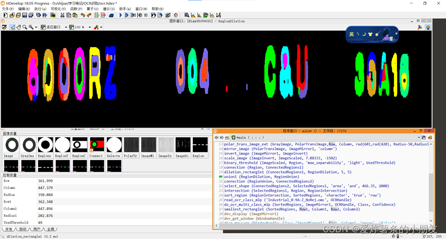
Task: Click the Reset program execution icon
Action: (153, 15)
